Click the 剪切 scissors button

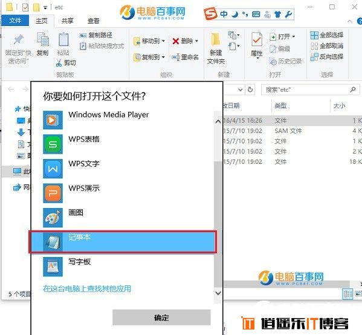[66, 63]
